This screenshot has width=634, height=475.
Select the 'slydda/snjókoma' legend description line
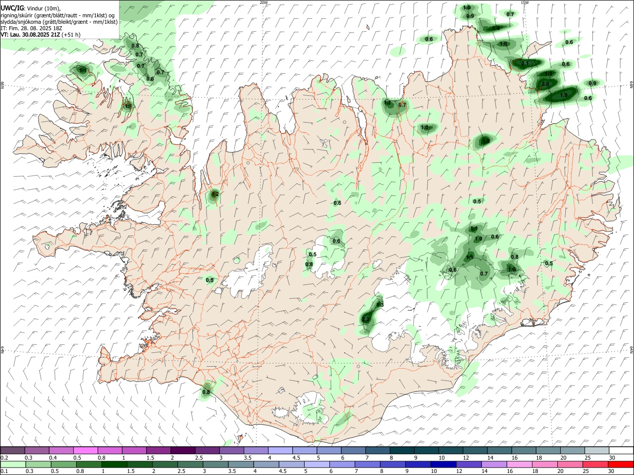pos(59,22)
